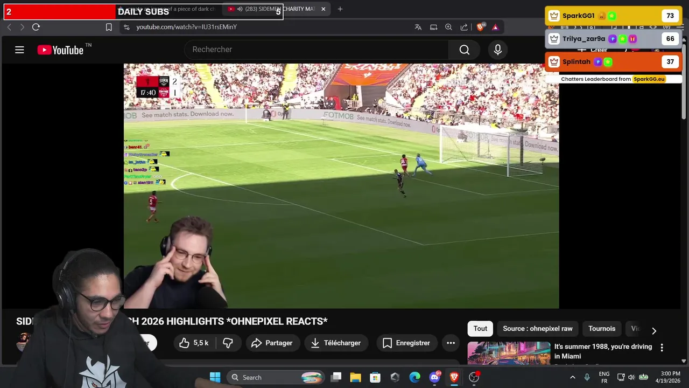689x388 pixels.
Task: Open the translate page icon in address bar
Action: (418, 27)
